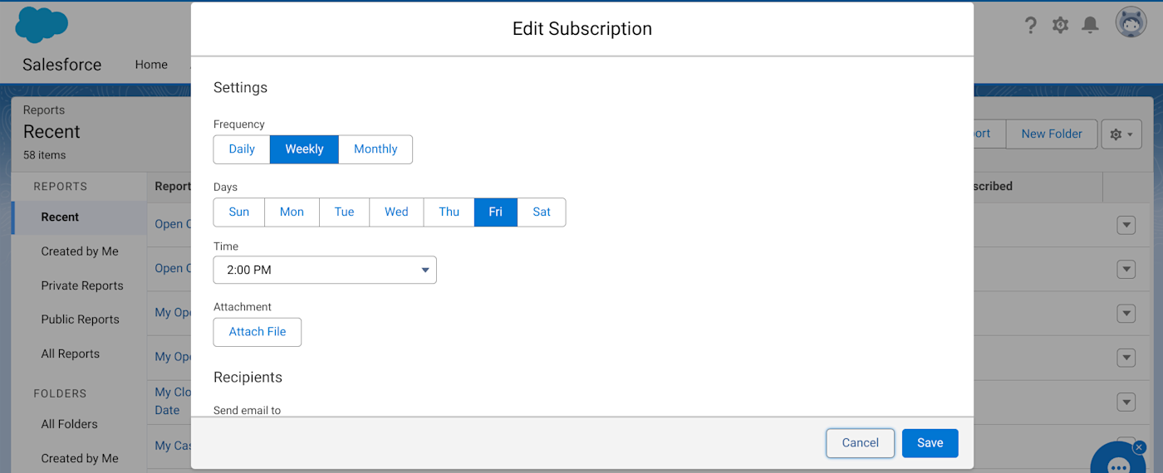
Task: Open row action dropdown for second report
Action: (x=1126, y=269)
